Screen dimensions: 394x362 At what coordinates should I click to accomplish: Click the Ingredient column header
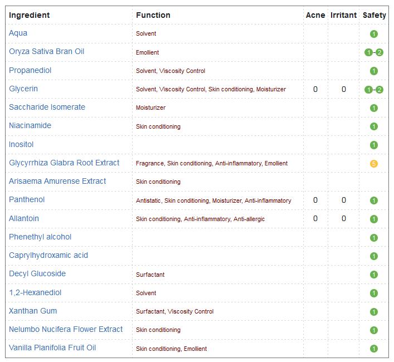(29, 15)
